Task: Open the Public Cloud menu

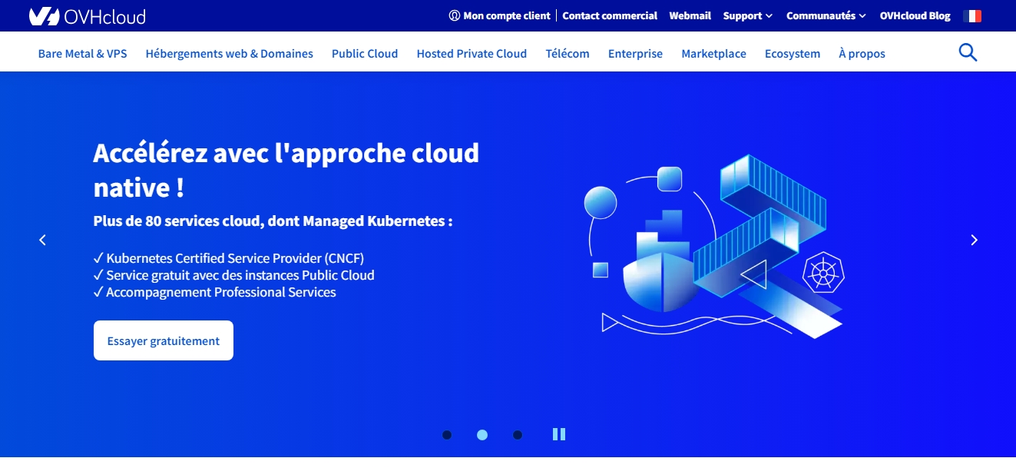Action: pos(365,54)
